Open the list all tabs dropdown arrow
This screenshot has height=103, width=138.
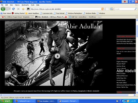pos(137,17)
